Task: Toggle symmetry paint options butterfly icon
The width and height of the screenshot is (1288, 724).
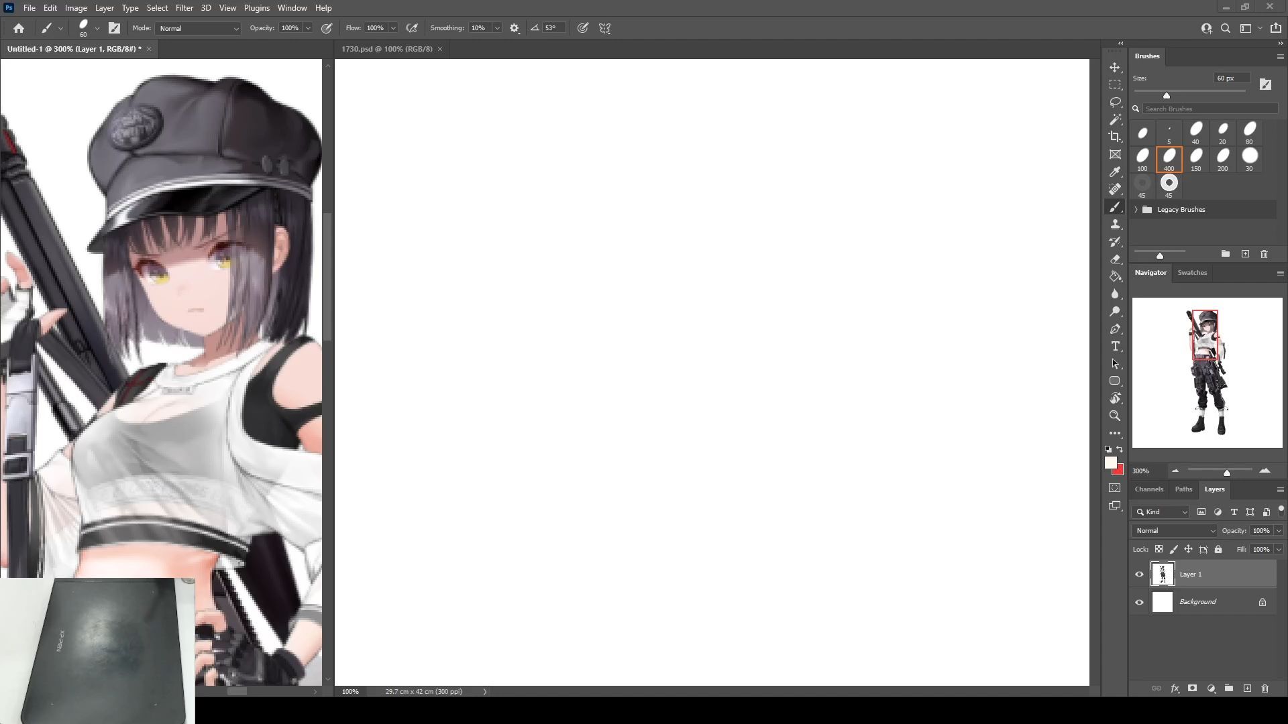Action: 604,28
